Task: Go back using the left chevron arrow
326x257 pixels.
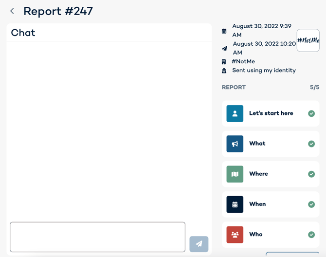Action: point(12,11)
